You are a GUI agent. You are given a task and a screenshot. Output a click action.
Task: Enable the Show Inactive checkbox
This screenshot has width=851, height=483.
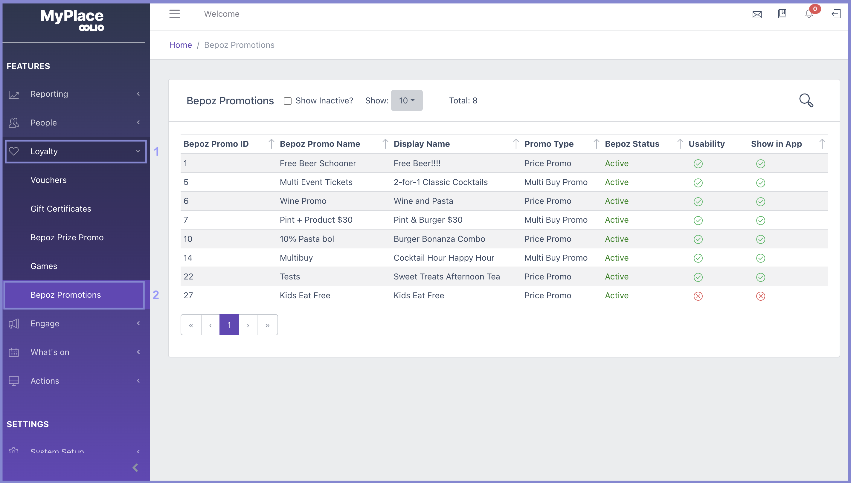[x=288, y=101]
